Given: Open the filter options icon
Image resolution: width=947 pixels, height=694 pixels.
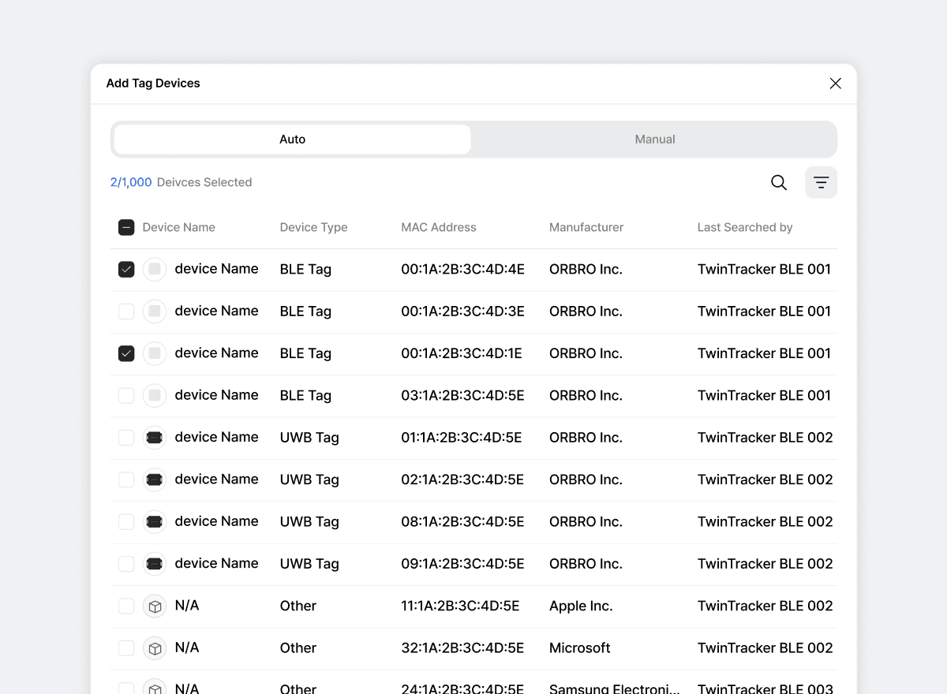Looking at the screenshot, I should 821,182.
